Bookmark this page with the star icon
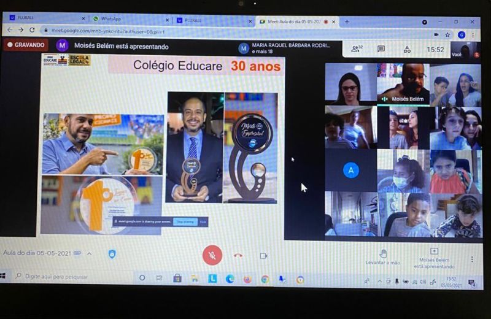491x319 pixels. 447,35
